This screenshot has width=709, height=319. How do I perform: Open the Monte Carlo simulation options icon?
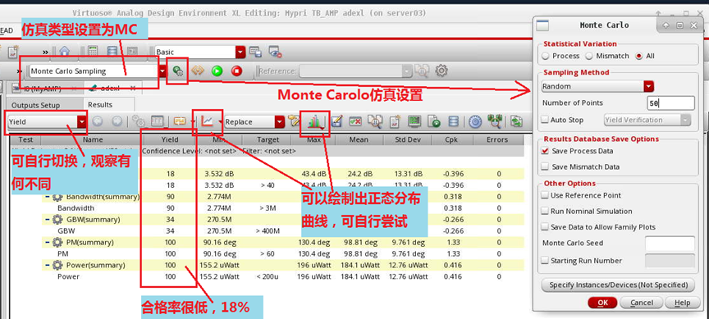point(178,71)
